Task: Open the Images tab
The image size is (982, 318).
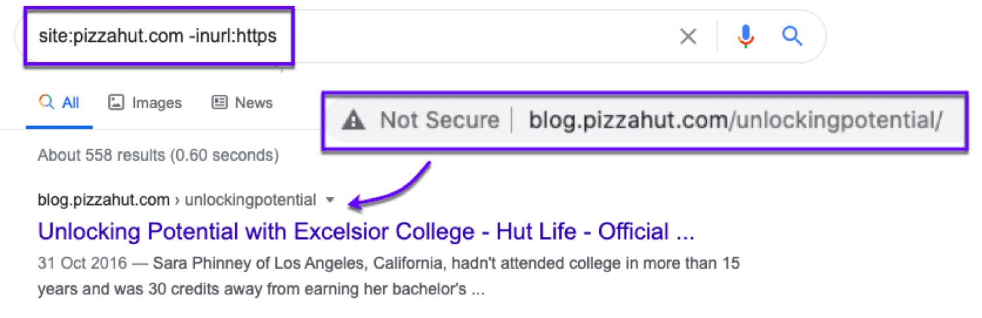Action: tap(156, 103)
